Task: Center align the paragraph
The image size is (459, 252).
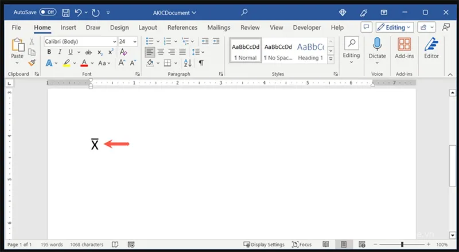Action: [x=161, y=52]
